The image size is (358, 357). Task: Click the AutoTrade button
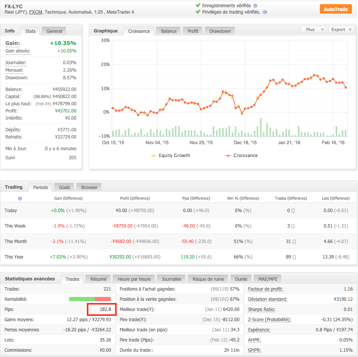336,9
